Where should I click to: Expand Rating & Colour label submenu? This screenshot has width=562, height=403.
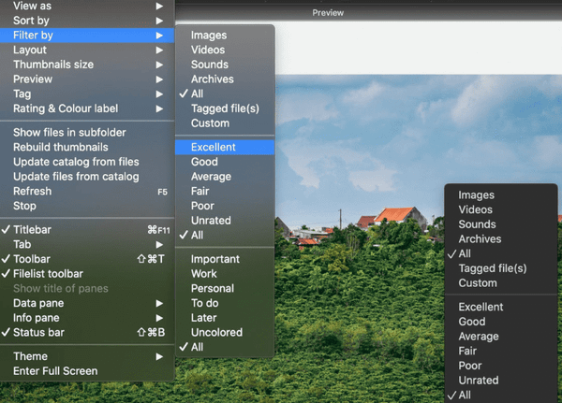tap(87, 108)
